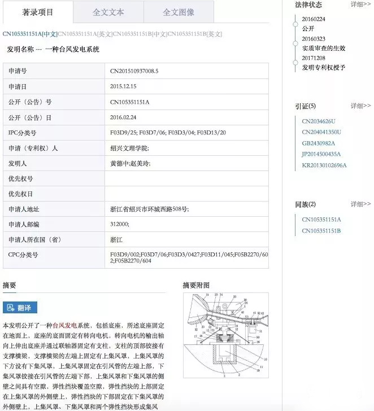Open cited patent CN204041350U
Image resolution: width=374 pixels, height=411 pixels.
coord(321,132)
